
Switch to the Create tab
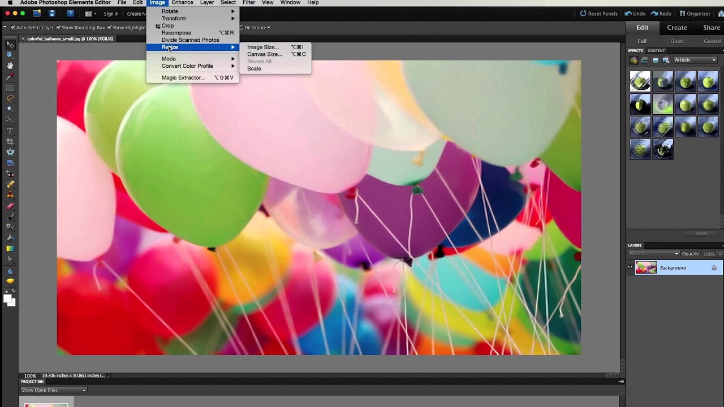[676, 28]
